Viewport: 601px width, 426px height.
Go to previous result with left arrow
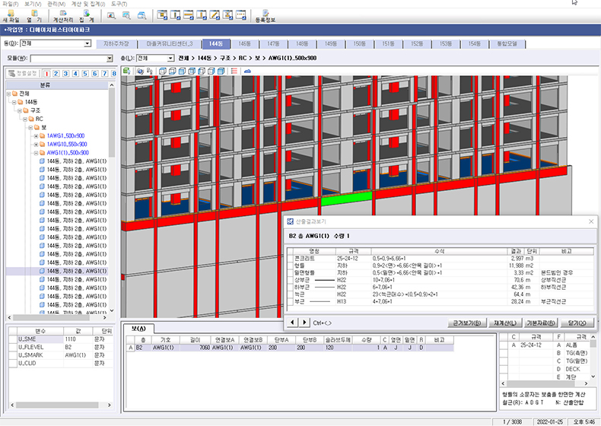pyautogui.click(x=292, y=323)
